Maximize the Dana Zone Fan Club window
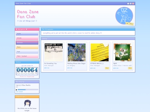The width and height of the screenshot is (150, 112). pos(131,4)
